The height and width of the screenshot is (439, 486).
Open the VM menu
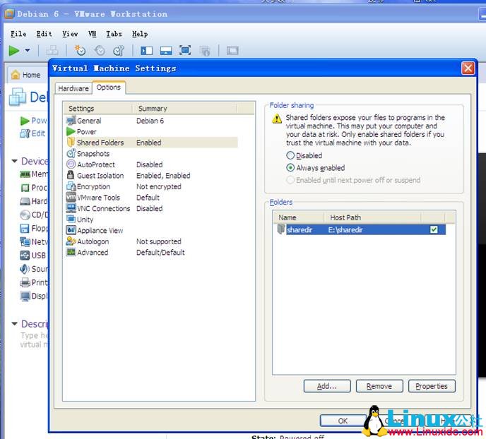92,34
